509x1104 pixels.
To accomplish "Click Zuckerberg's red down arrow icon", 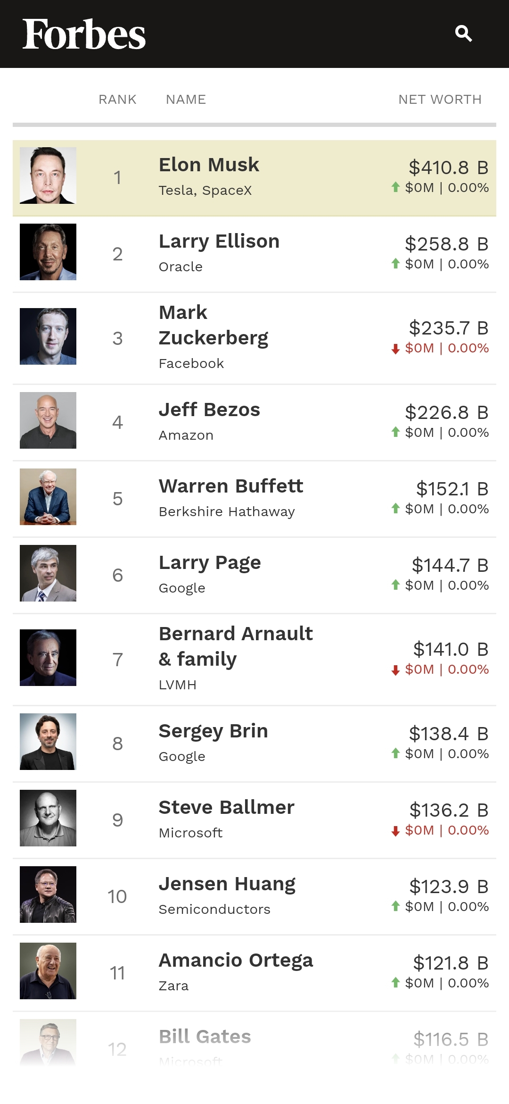I will click(x=395, y=349).
